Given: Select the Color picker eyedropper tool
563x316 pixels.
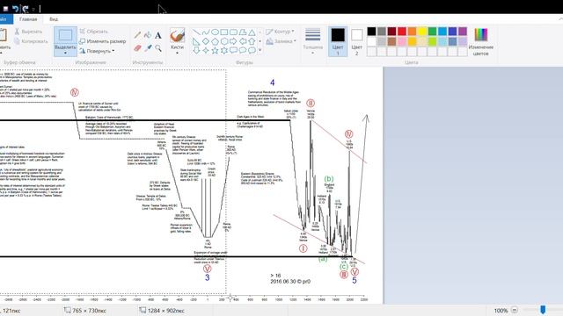Looking at the screenshot, I should [x=148, y=47].
